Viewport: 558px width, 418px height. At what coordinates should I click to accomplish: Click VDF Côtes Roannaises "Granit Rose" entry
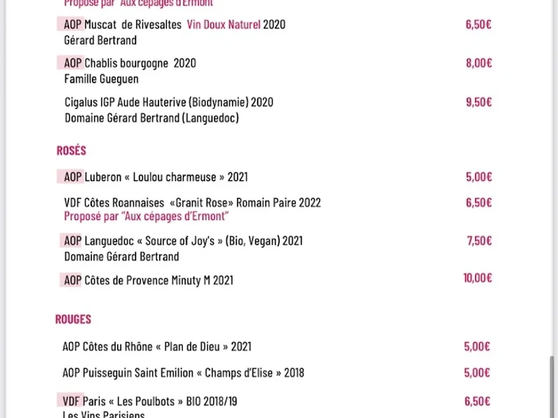click(x=193, y=203)
